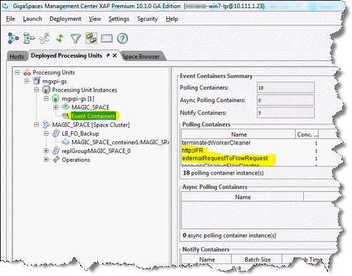
Task: Close the Deployed Processing Units tab
Action: click(114, 55)
